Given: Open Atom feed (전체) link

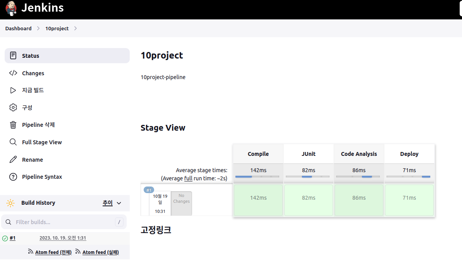Looking at the screenshot, I should (x=53, y=252).
